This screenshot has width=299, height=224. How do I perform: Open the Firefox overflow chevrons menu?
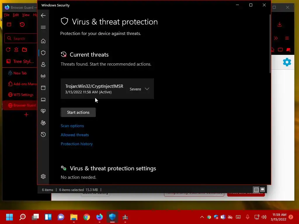(276, 38)
